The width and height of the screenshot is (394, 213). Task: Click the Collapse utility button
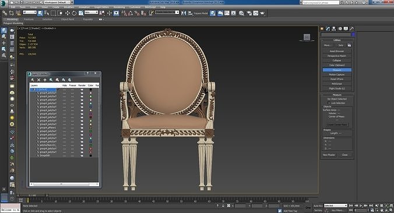pyautogui.click(x=337, y=61)
